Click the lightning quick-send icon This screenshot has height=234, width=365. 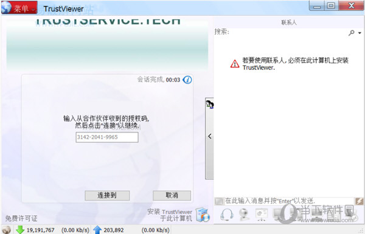tap(359, 201)
